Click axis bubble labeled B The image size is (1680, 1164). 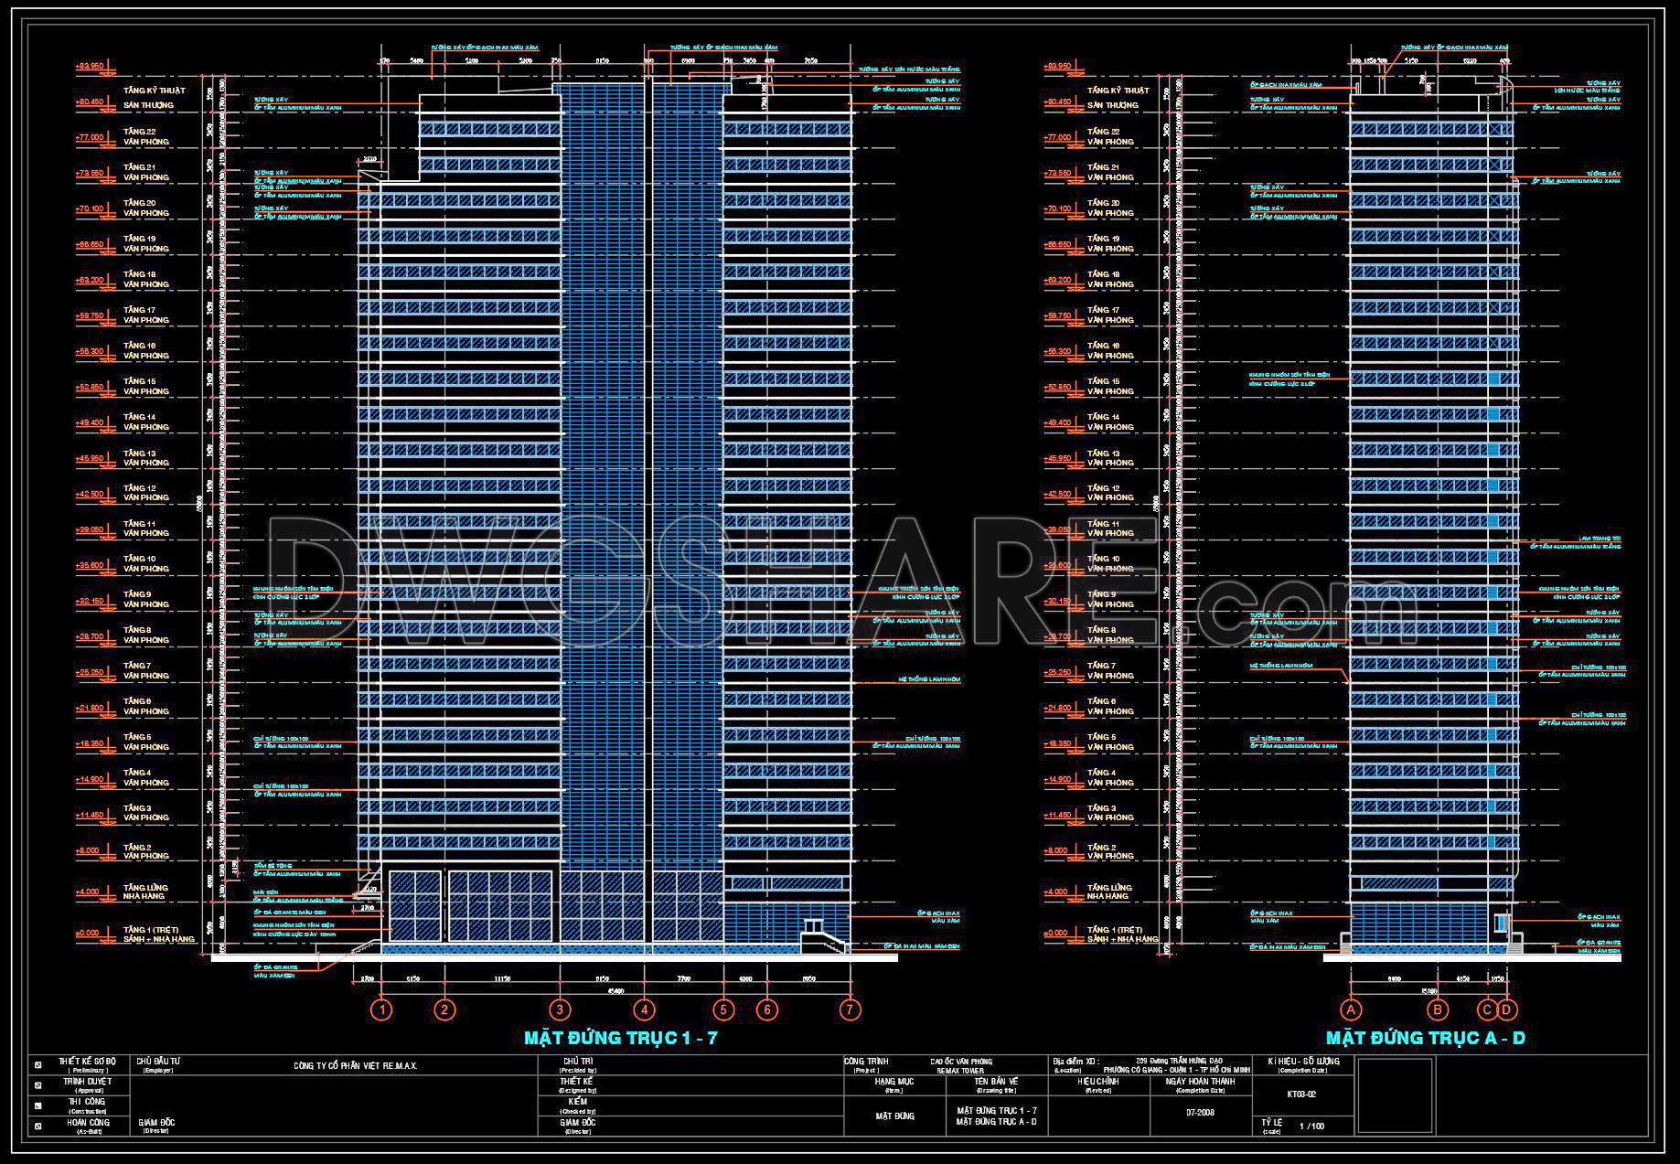1439,1009
